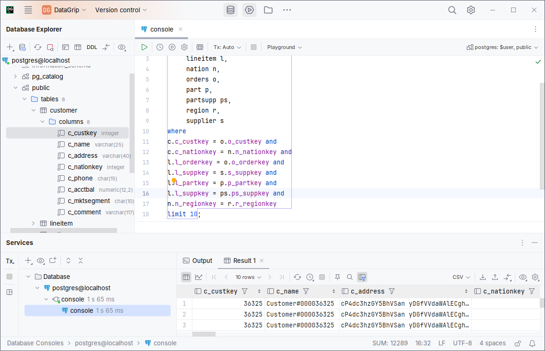Export the result data
This screenshot has width=545, height=351.
482,277
